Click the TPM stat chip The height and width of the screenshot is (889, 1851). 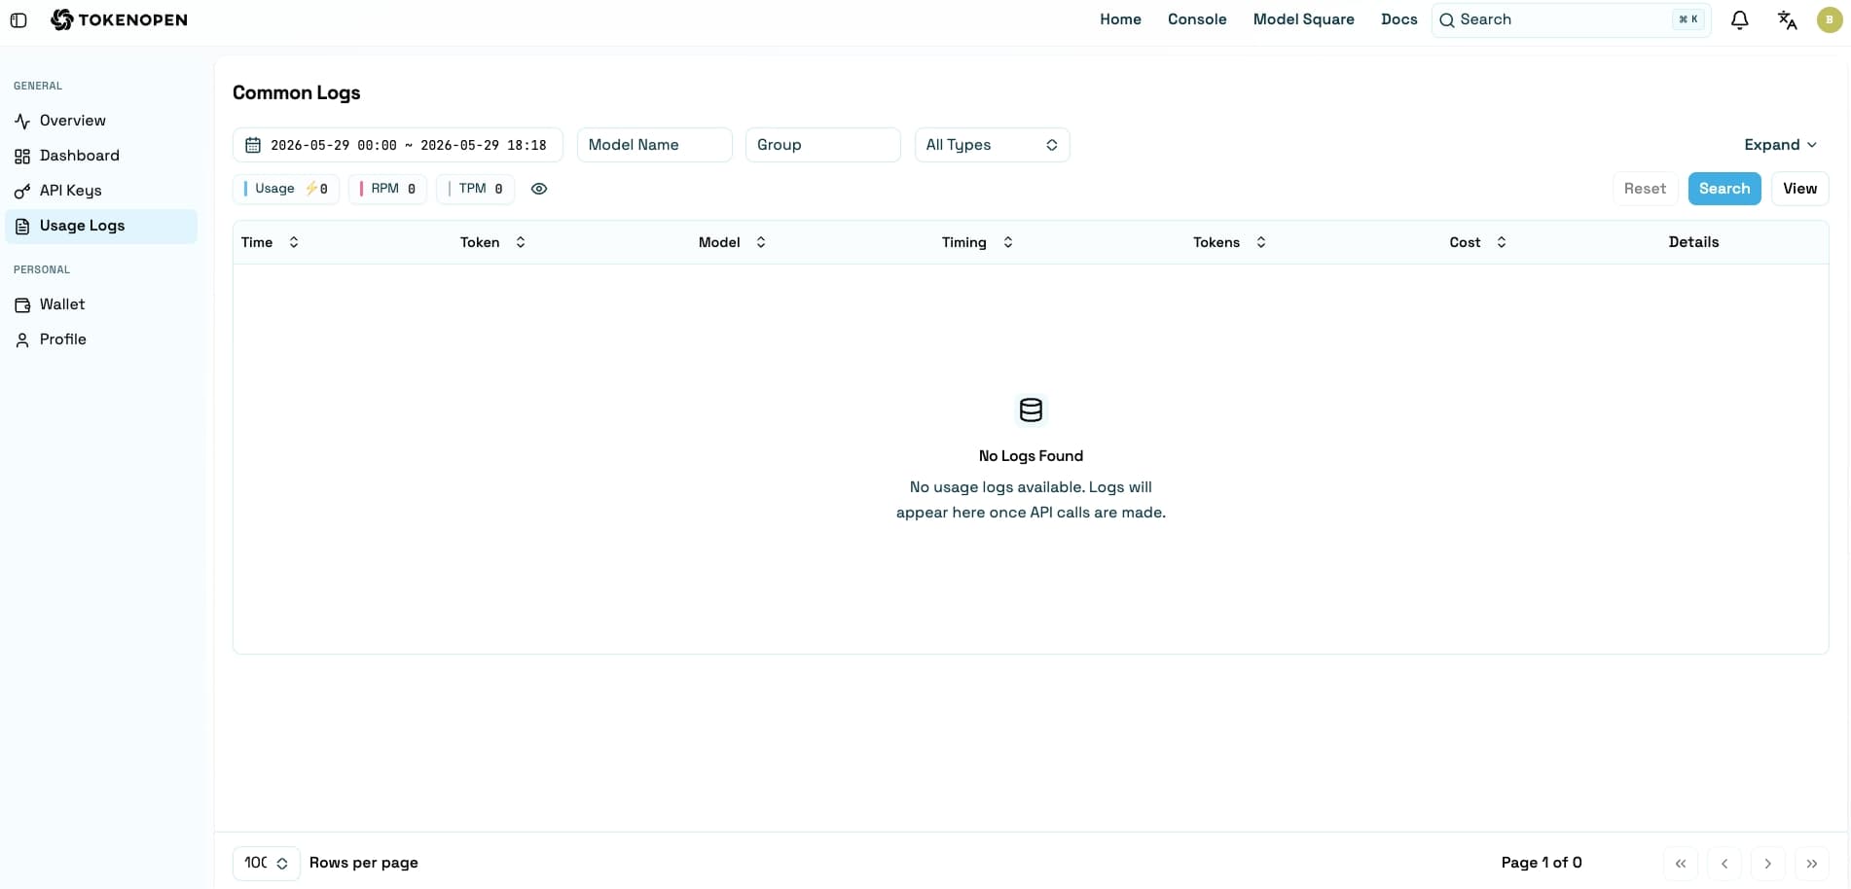coord(475,189)
